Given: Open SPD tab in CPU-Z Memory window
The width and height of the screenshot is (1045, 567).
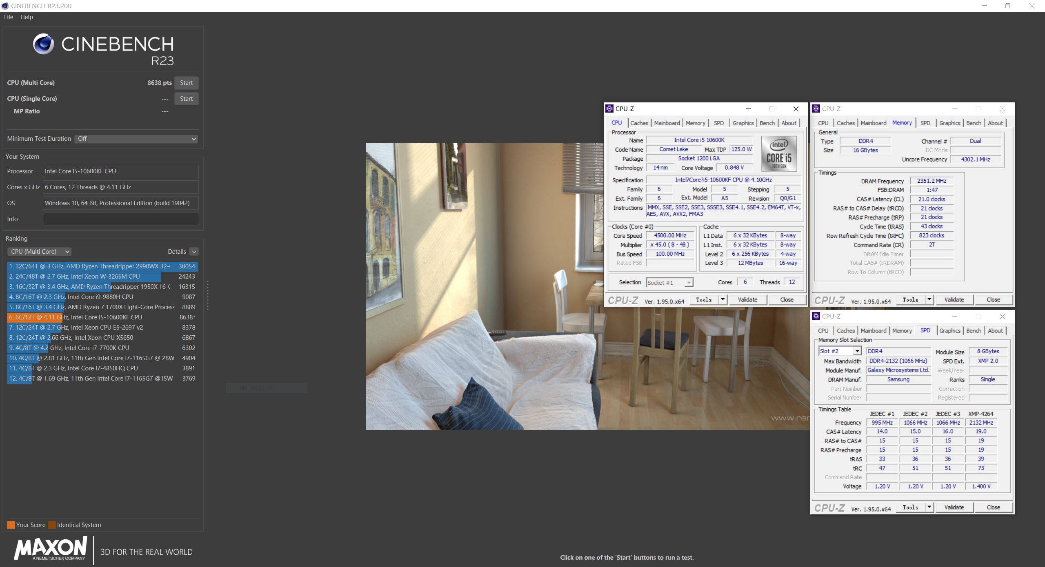Looking at the screenshot, I should [x=925, y=123].
